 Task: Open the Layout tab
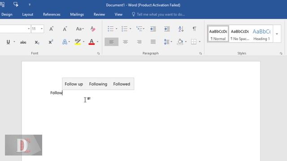tap(28, 14)
